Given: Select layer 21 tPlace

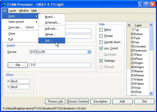Looking at the screenshot, I should [138, 55].
